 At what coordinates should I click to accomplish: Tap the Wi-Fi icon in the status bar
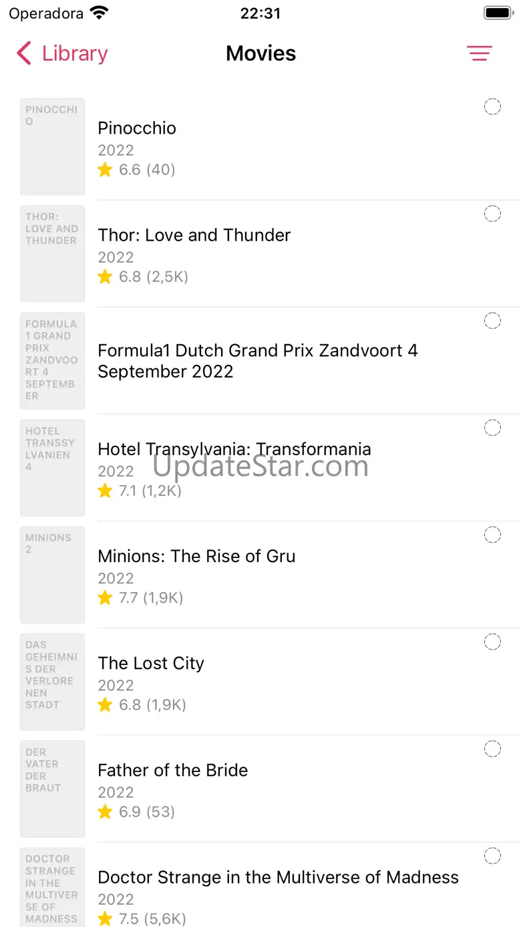(100, 13)
